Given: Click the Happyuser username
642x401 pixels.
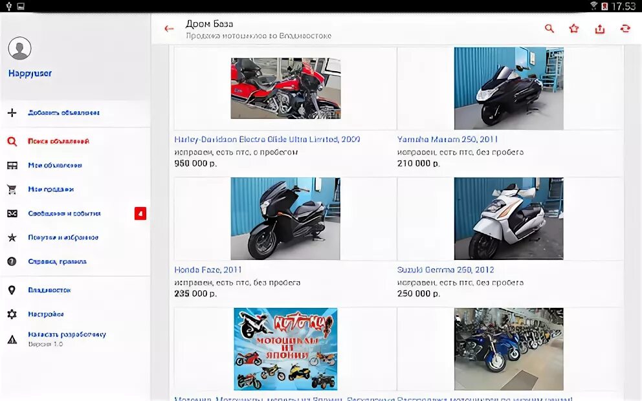Looking at the screenshot, I should (30, 74).
